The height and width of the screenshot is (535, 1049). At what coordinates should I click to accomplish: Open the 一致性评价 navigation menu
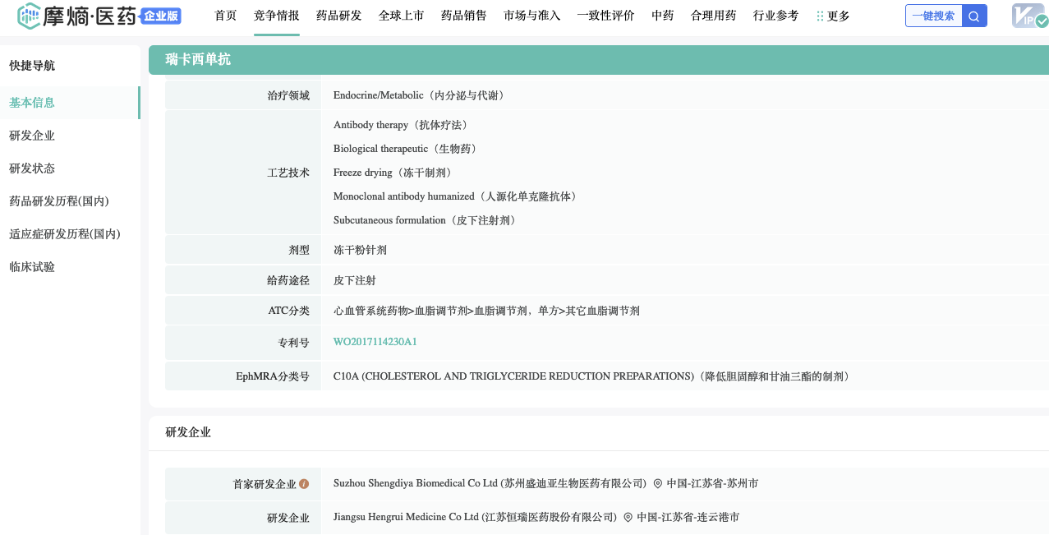(606, 16)
